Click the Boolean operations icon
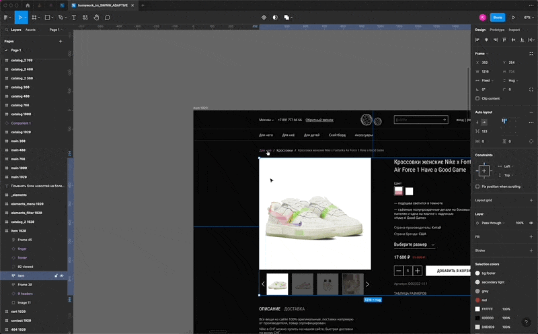This screenshot has width=538, height=334. [286, 18]
